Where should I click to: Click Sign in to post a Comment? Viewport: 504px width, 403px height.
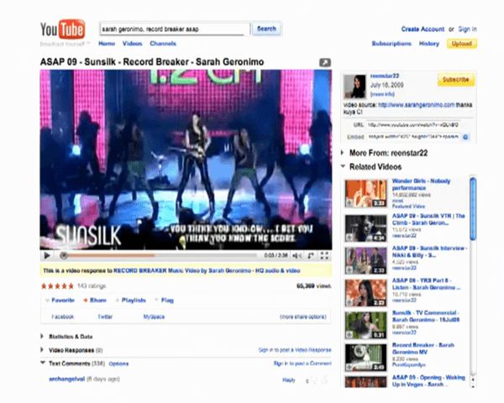(302, 364)
